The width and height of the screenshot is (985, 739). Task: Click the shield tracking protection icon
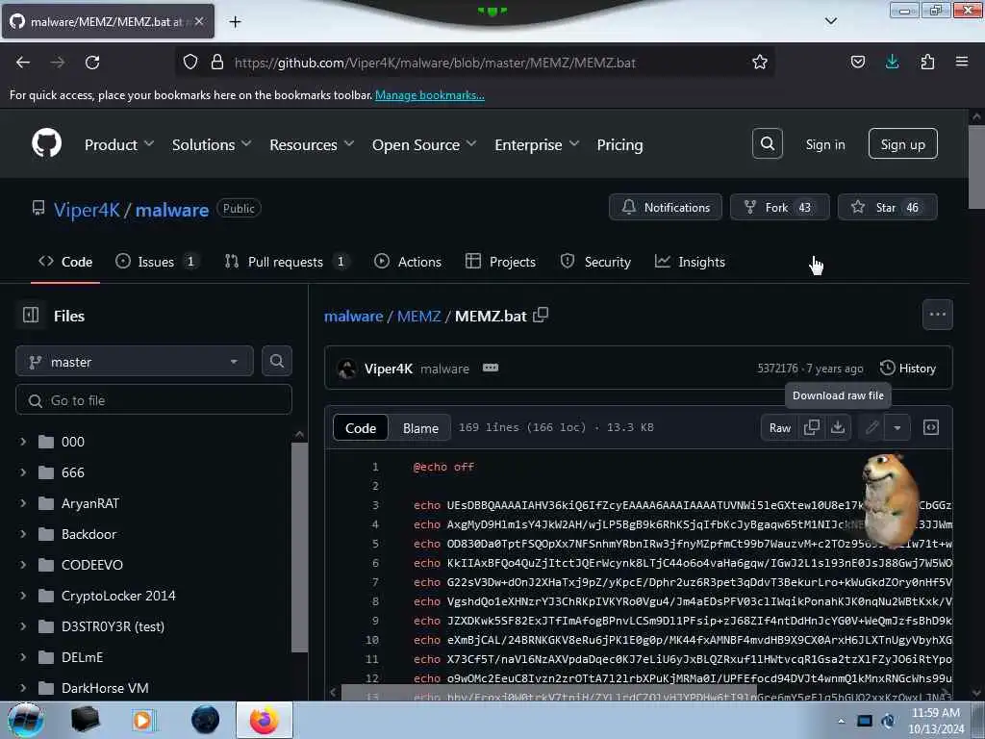(190, 63)
